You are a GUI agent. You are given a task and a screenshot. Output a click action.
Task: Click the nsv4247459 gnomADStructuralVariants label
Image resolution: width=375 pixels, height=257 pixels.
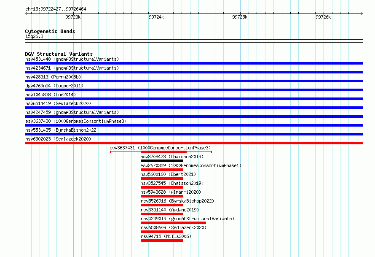(72, 112)
